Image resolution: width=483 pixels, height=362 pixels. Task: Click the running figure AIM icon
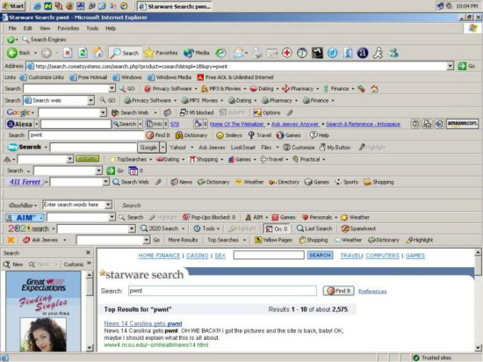[x=378, y=53]
